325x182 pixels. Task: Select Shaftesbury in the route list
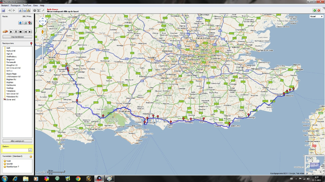[11, 57]
